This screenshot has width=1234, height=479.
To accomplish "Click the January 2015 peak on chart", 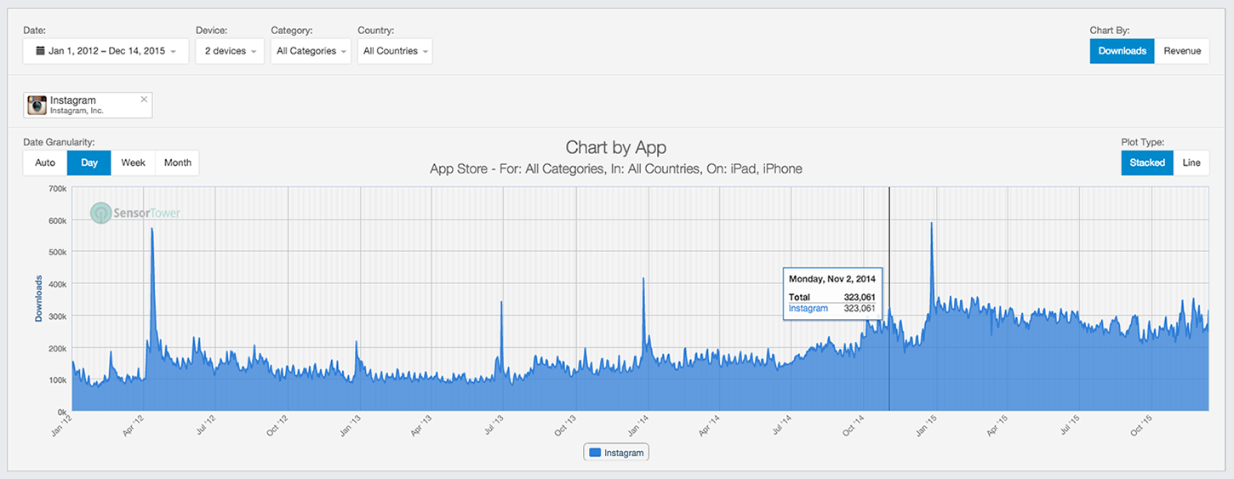I will tap(932, 225).
